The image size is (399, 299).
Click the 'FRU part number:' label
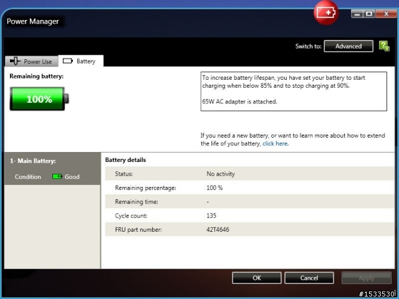click(x=138, y=230)
